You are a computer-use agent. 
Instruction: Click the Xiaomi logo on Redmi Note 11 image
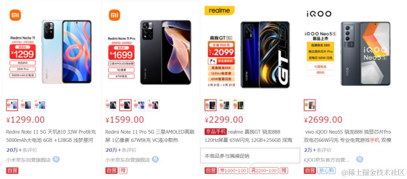point(15,15)
